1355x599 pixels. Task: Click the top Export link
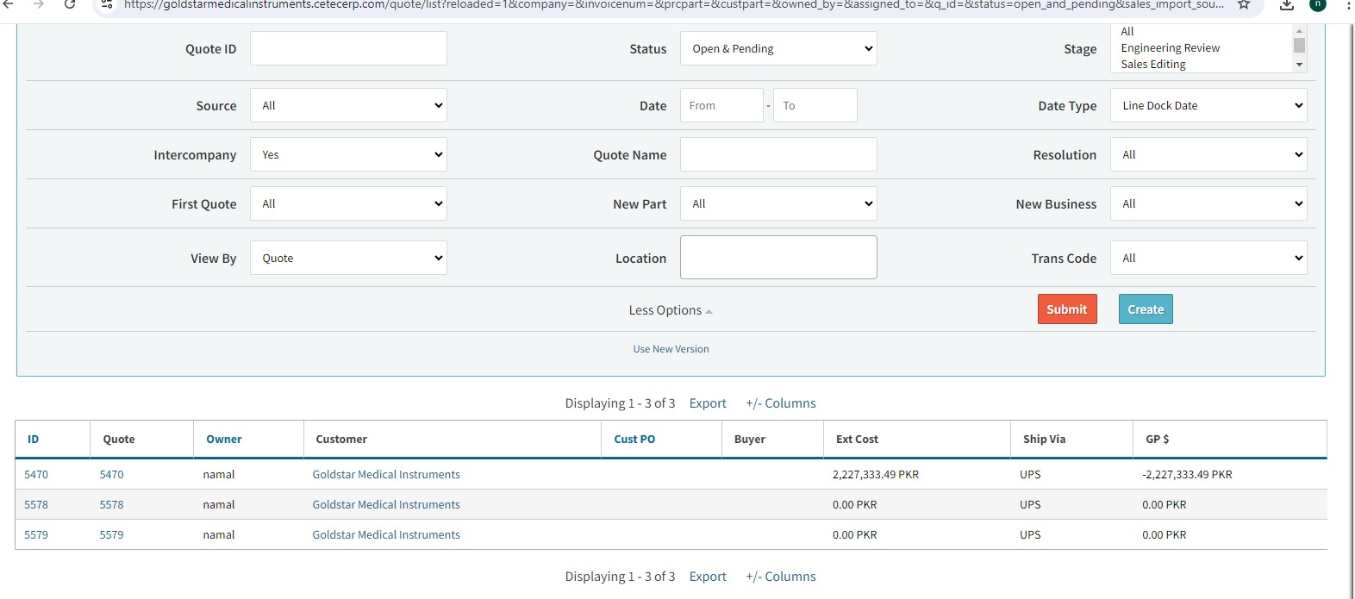(x=708, y=403)
